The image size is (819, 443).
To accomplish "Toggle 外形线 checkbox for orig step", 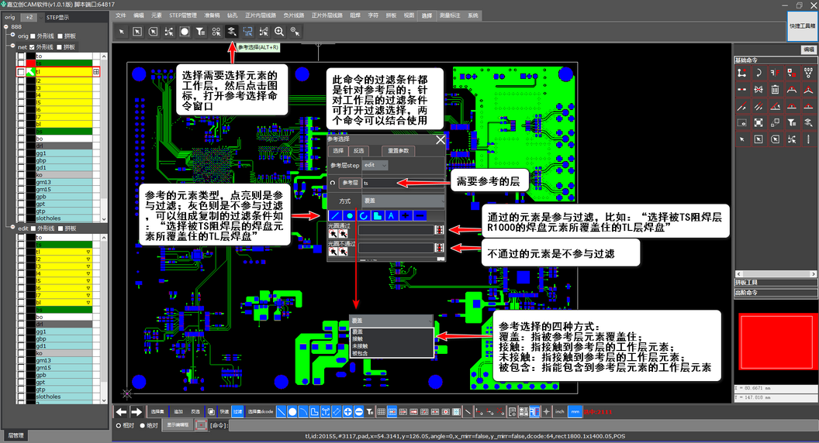I will pyautogui.click(x=33, y=36).
